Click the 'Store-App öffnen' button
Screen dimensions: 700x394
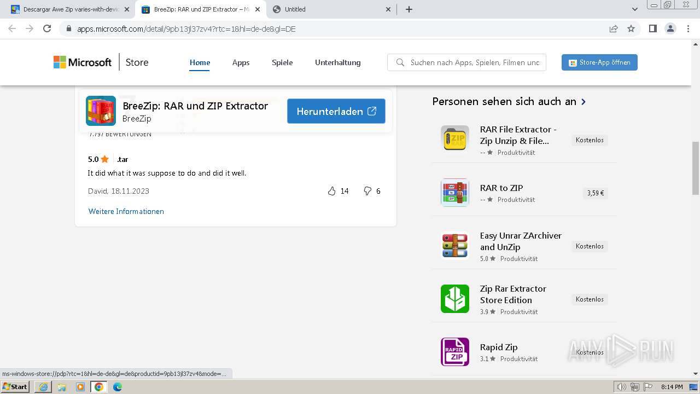click(x=599, y=62)
